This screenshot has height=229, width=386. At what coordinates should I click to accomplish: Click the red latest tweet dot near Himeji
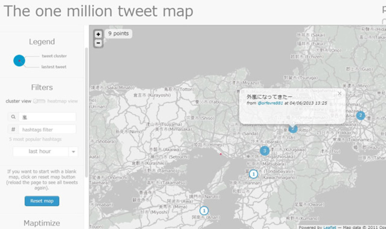click(220, 154)
